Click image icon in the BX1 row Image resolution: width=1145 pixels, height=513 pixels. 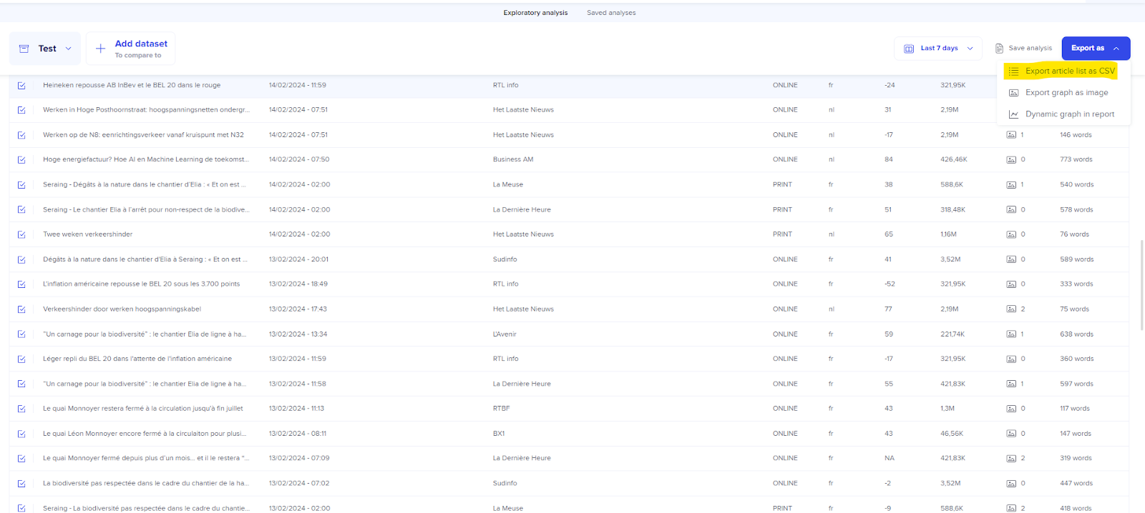1011,434
